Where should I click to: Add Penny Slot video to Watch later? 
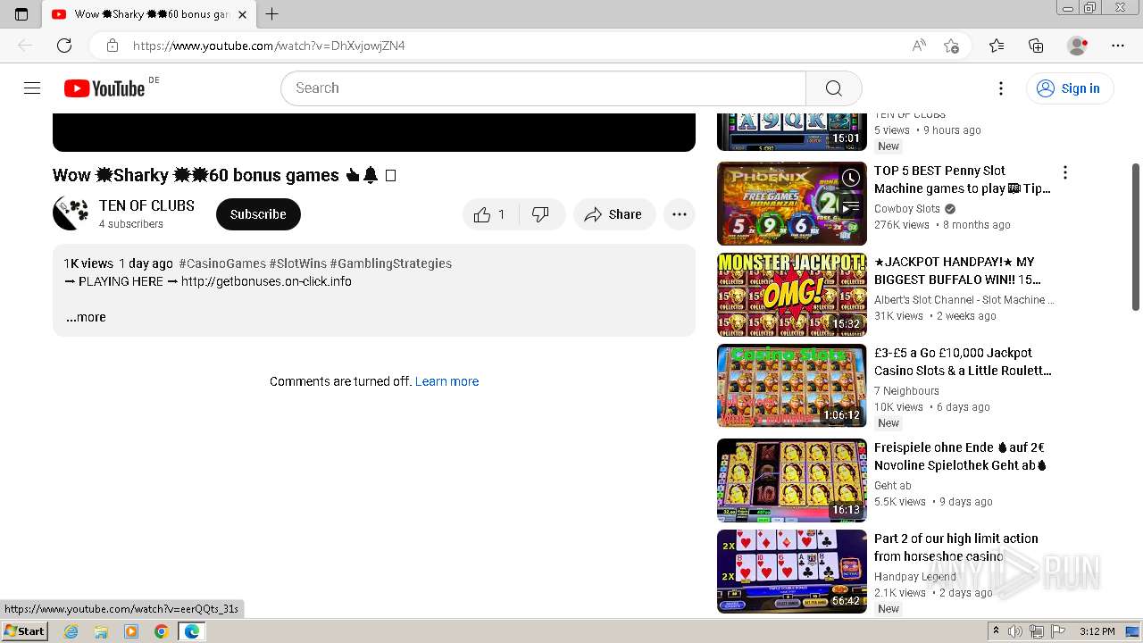[851, 178]
